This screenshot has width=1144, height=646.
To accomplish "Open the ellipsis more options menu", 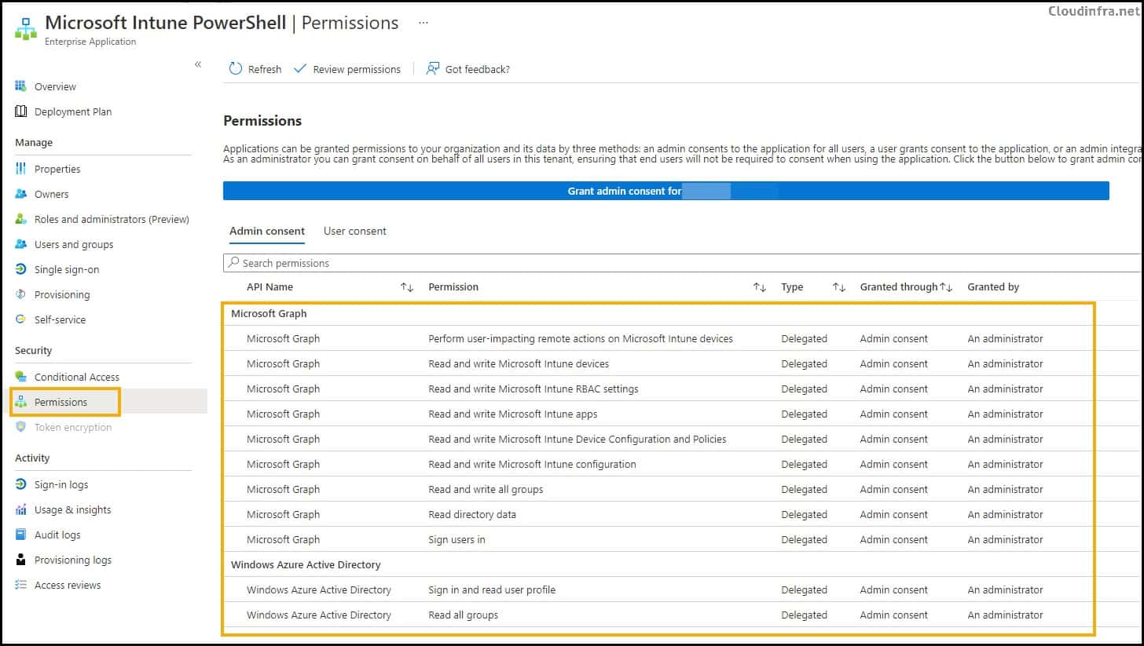I will tap(423, 23).
